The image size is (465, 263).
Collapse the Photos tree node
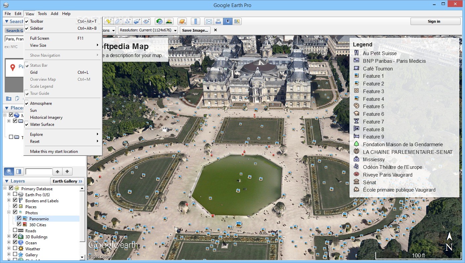point(9,213)
